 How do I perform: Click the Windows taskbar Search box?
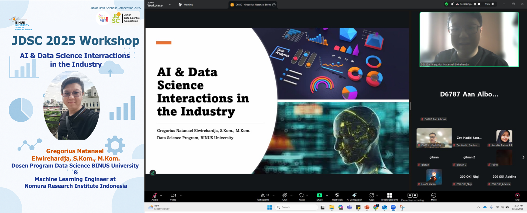click(x=296, y=207)
